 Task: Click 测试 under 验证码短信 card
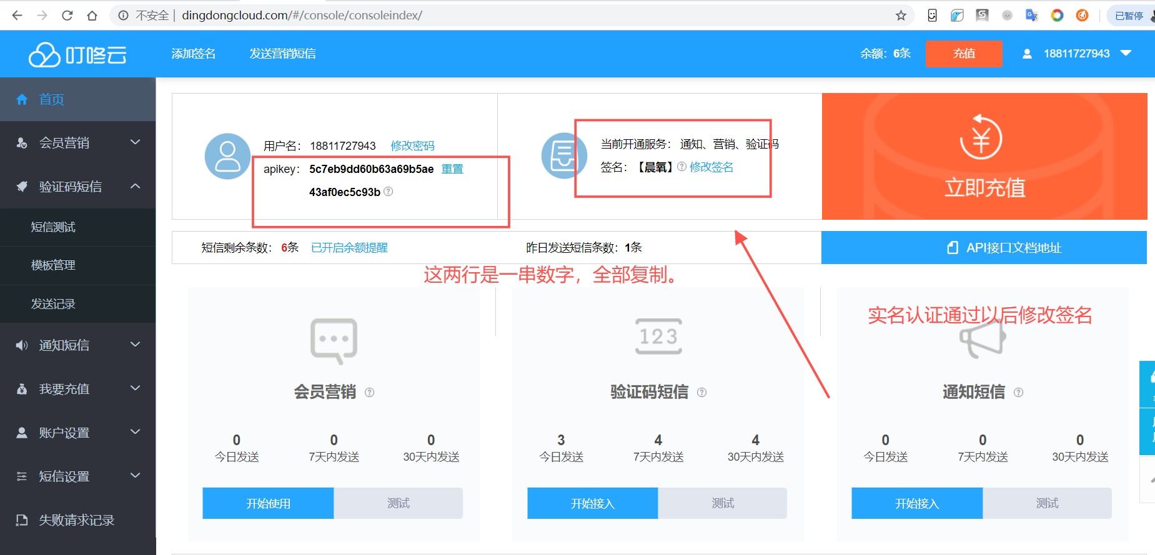tap(723, 503)
